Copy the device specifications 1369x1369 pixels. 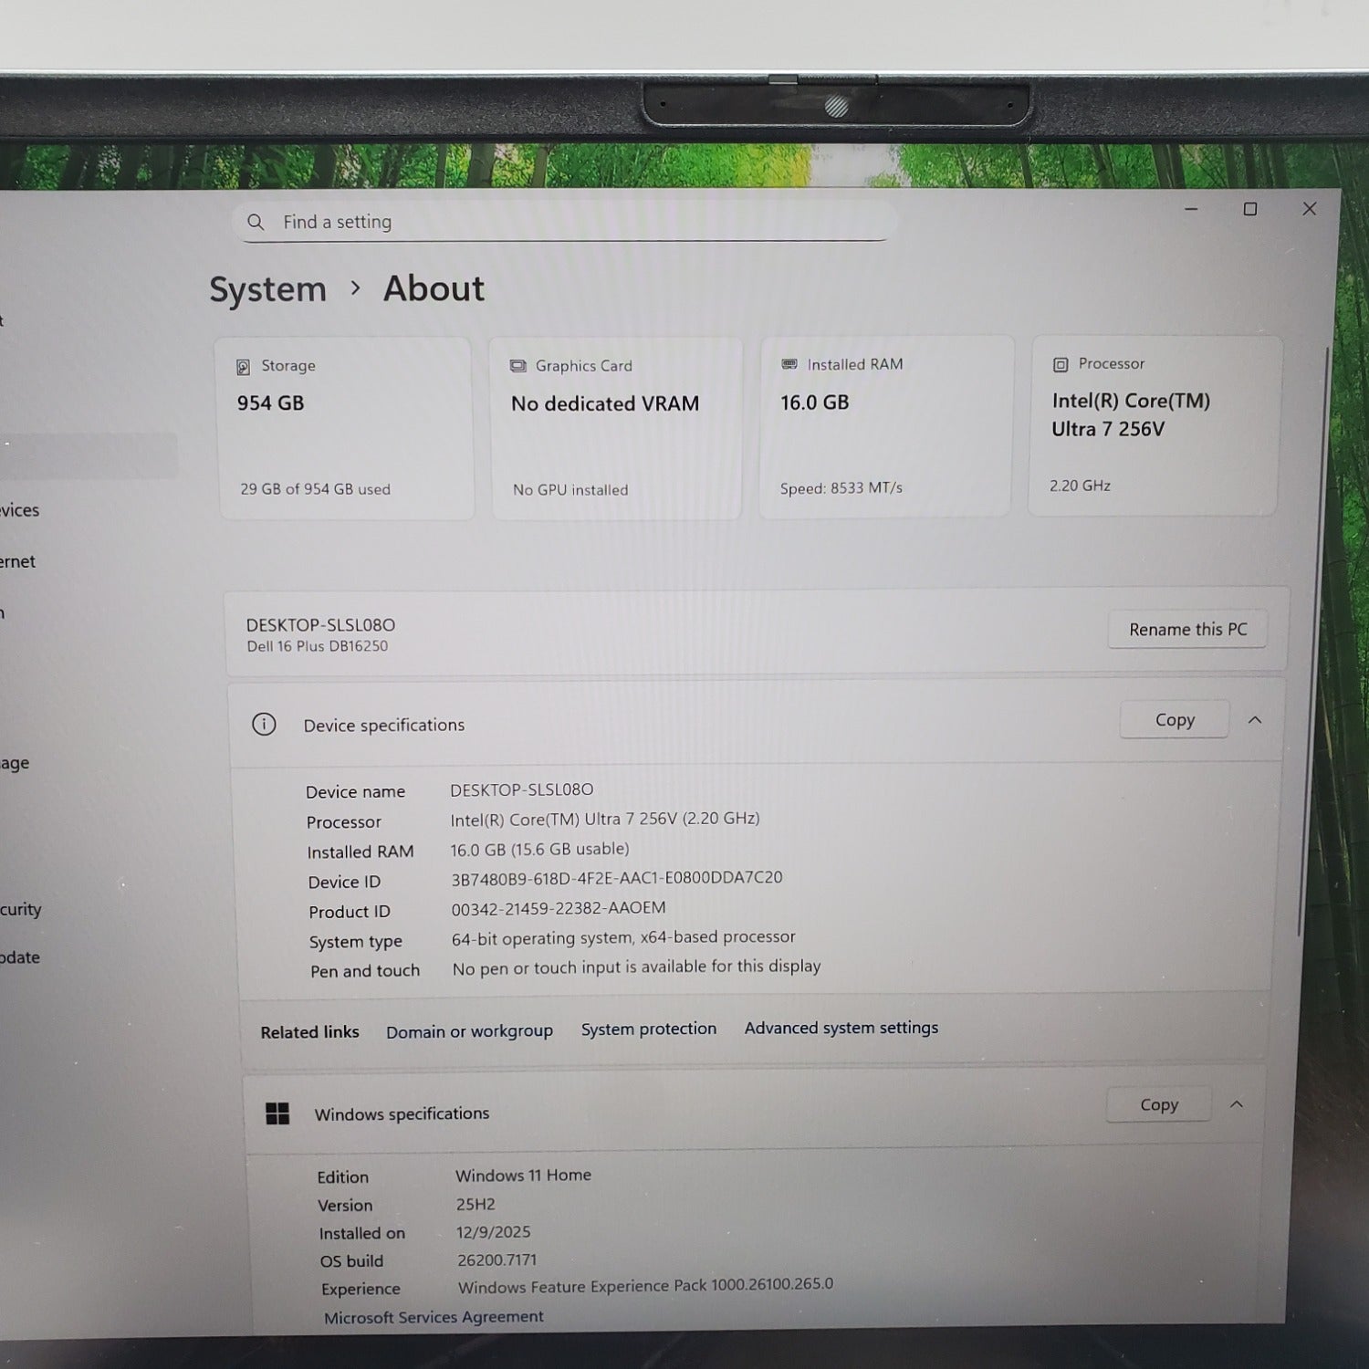(x=1174, y=720)
